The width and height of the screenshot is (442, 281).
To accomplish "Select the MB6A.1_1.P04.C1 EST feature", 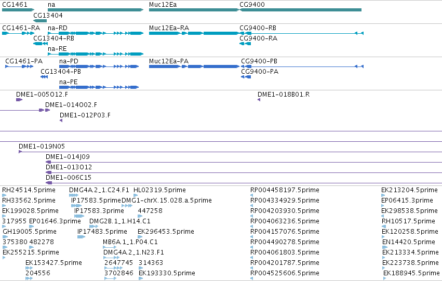I will click(110, 247).
